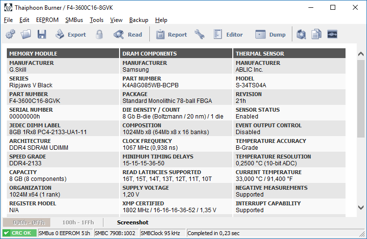Click the 1,20 V supply voltage value

(x=131, y=195)
